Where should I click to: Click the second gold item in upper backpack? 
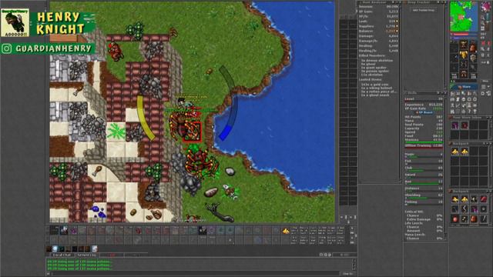point(464,152)
